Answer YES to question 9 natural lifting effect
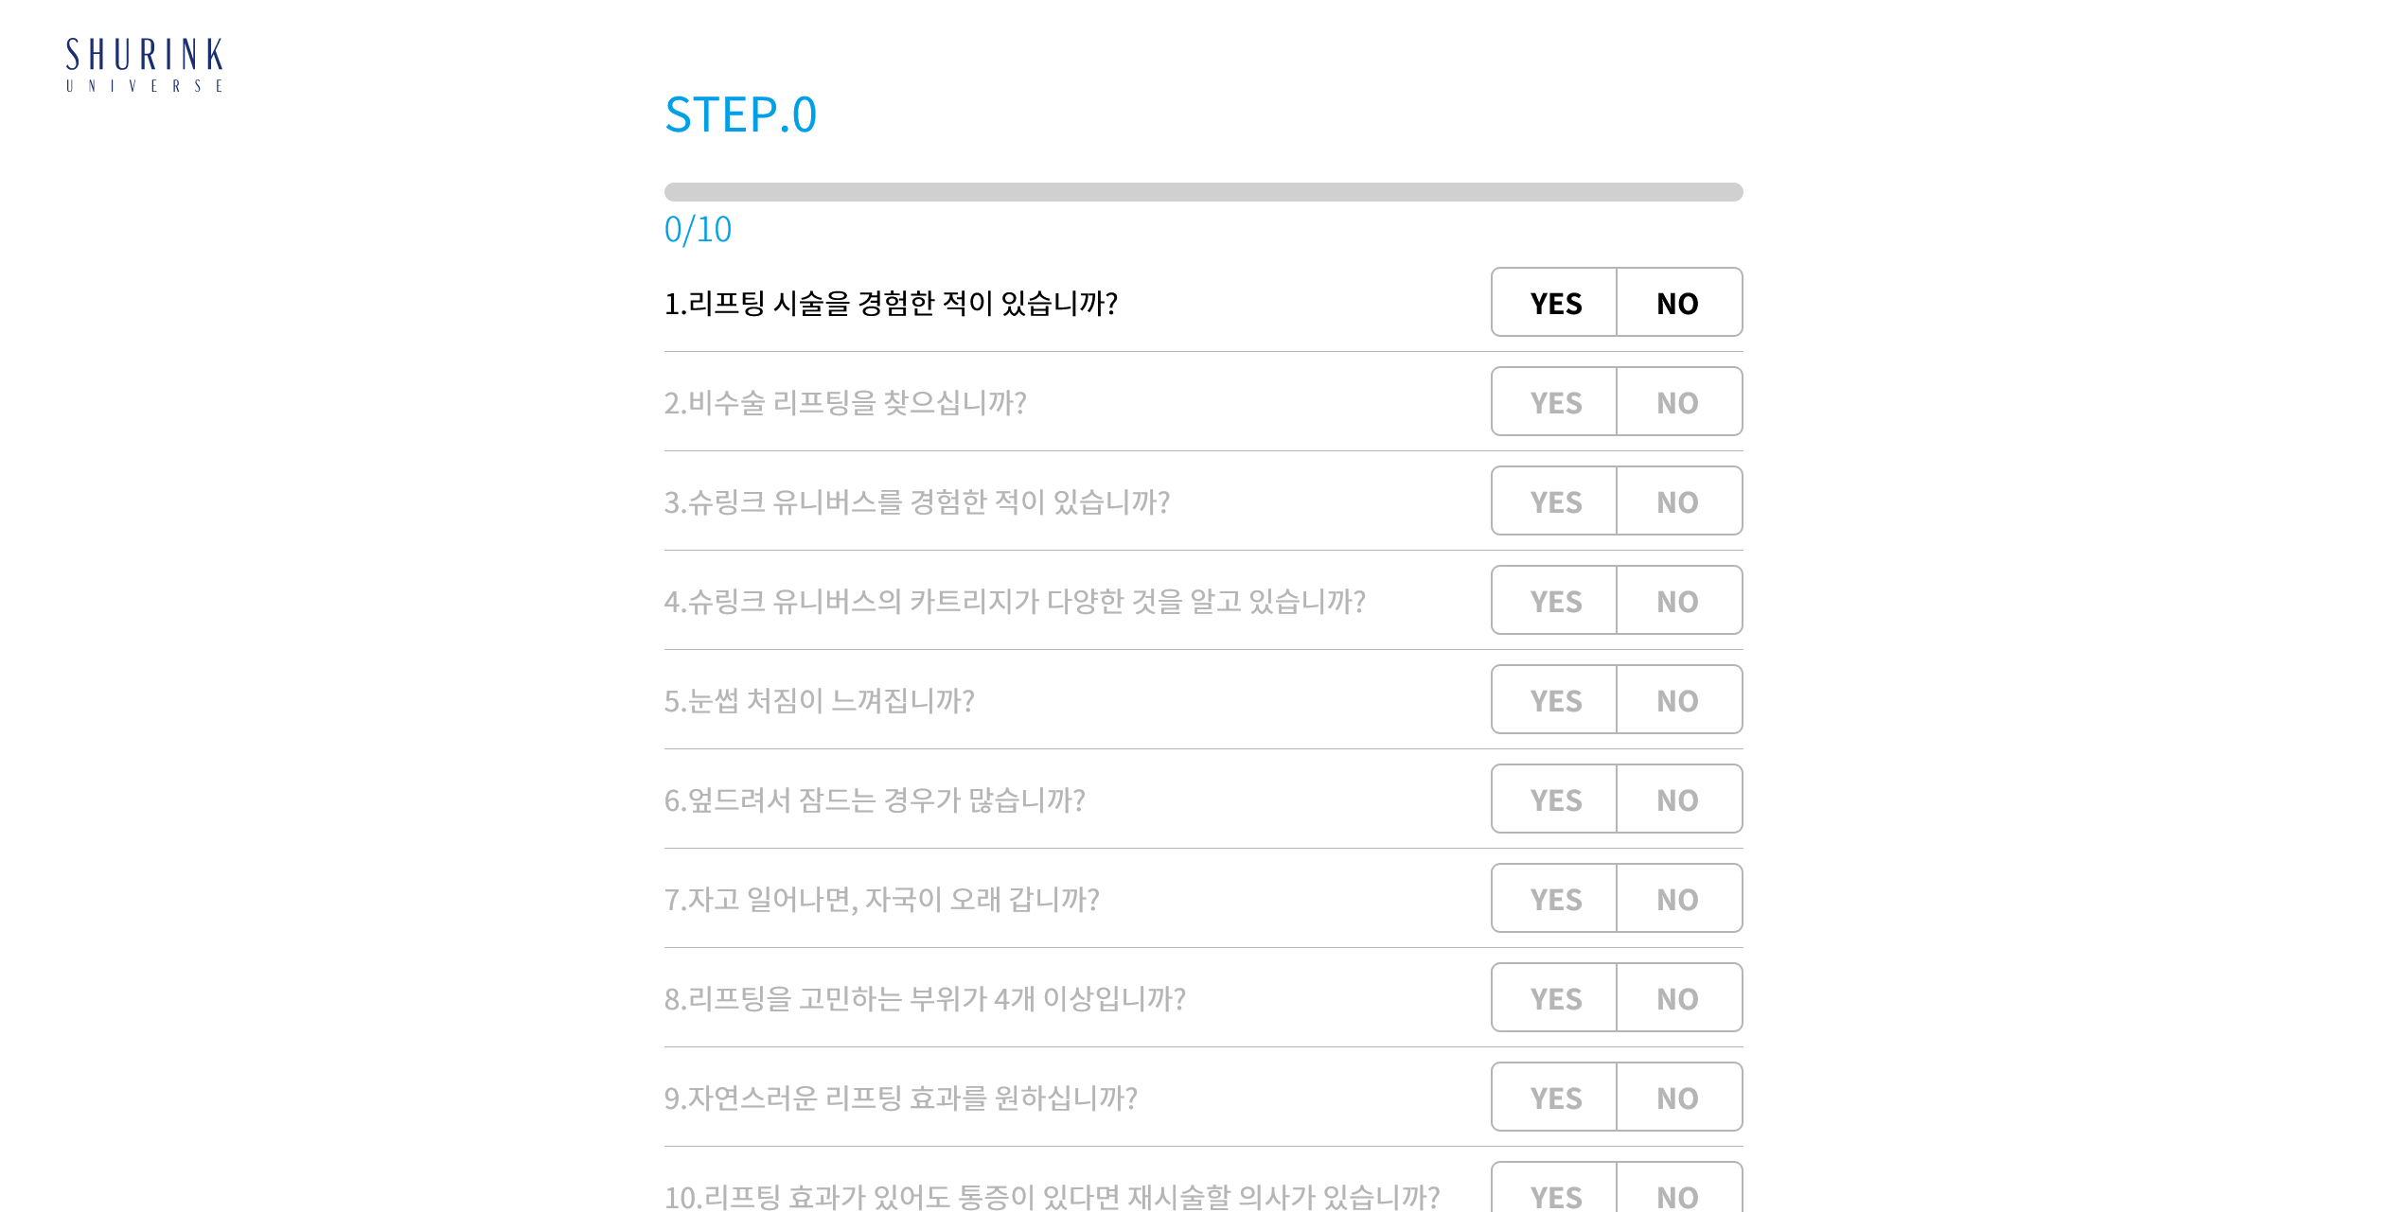2407x1212 pixels. [x=1554, y=1098]
